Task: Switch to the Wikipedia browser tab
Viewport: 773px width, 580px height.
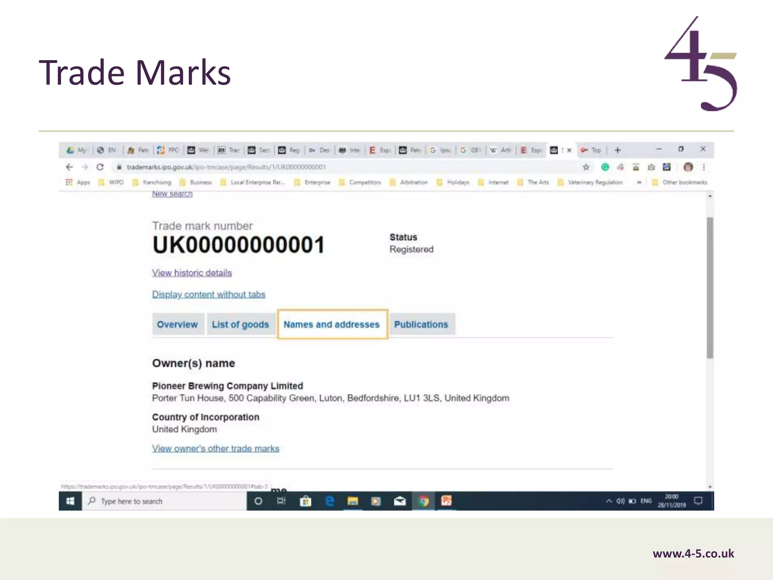Action: pyautogui.click(x=500, y=150)
